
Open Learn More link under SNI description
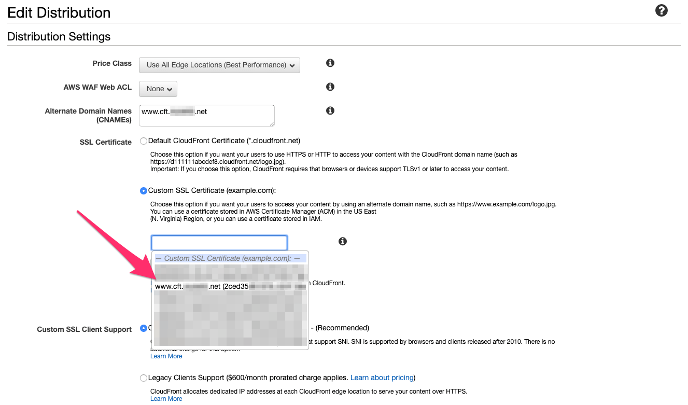tap(166, 356)
